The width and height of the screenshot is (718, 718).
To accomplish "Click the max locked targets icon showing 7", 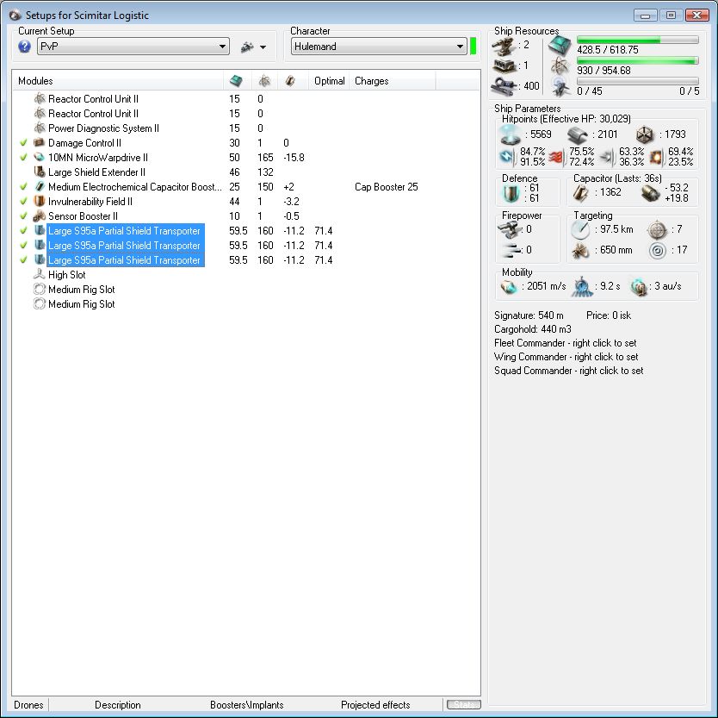I will (x=658, y=229).
